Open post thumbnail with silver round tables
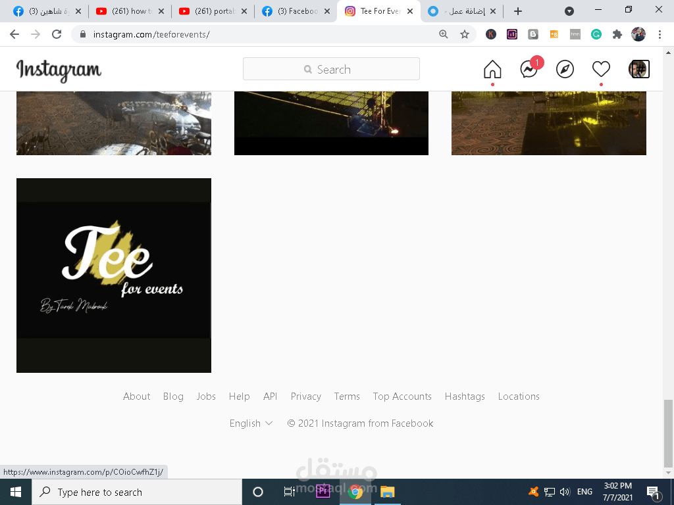Image resolution: width=674 pixels, height=505 pixels. pyautogui.click(x=113, y=123)
